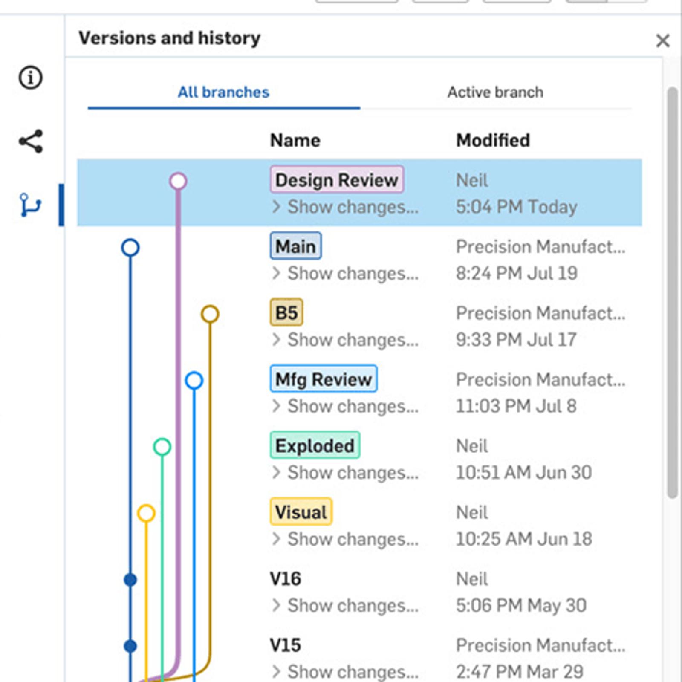682x682 pixels.
Task: Select the V15 version entry
Action: click(286, 645)
